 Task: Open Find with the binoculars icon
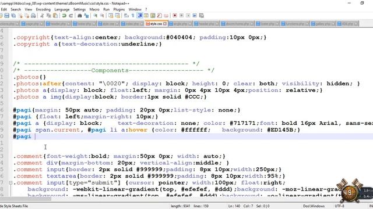[x=80, y=16]
